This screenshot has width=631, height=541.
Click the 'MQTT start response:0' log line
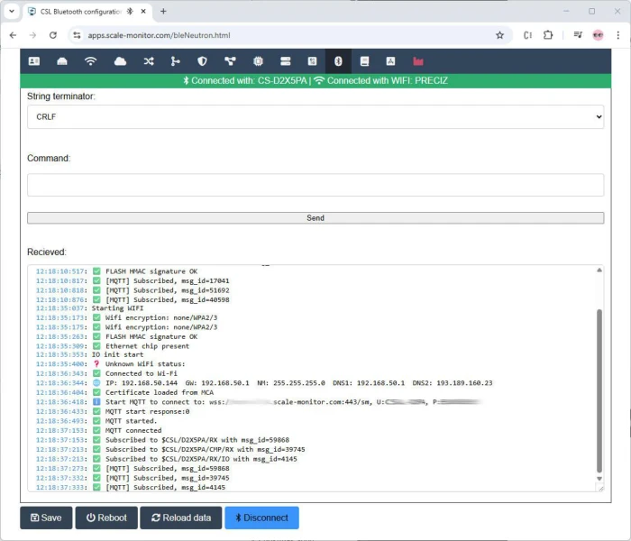pyautogui.click(x=113, y=411)
